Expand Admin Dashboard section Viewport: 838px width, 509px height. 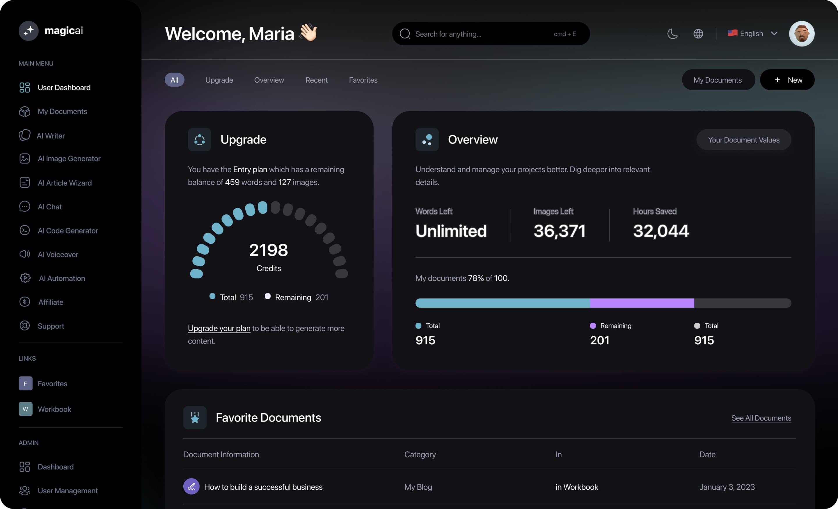(x=55, y=467)
